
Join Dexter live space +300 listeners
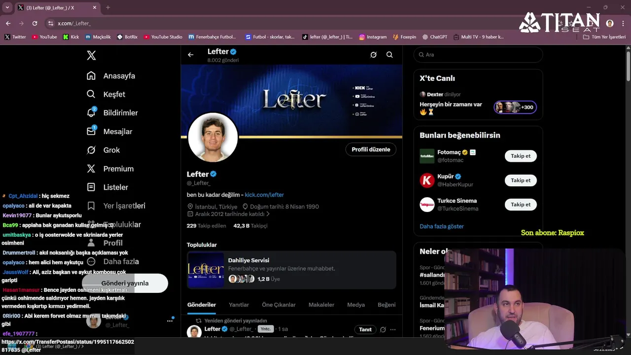[515, 107]
